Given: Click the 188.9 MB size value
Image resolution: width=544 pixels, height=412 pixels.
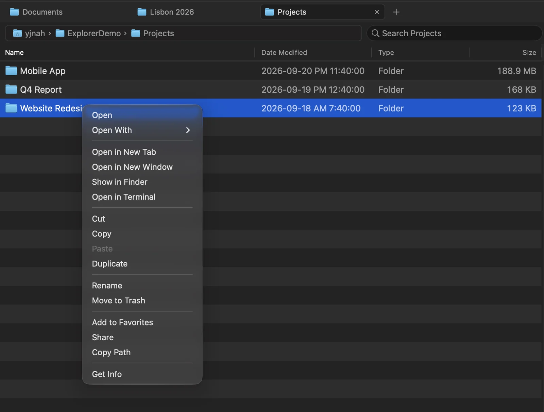Looking at the screenshot, I should point(516,71).
